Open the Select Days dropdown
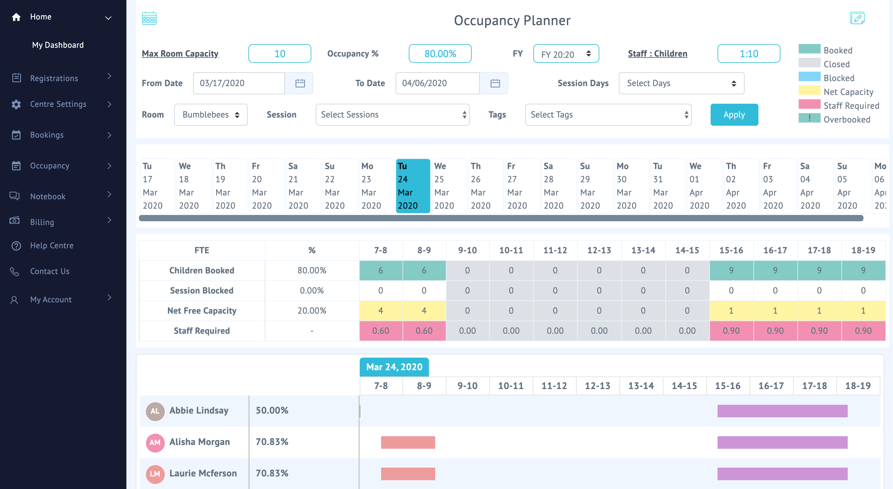The width and height of the screenshot is (893, 489). (x=681, y=83)
